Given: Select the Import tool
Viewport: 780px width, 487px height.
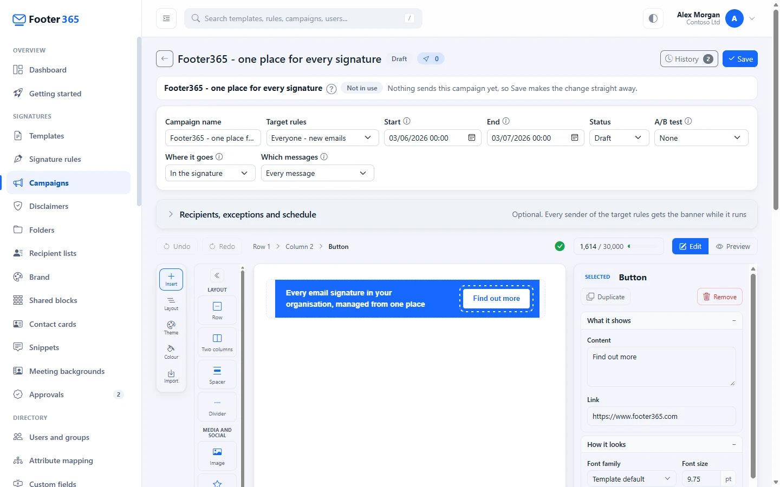Looking at the screenshot, I should pos(171,376).
